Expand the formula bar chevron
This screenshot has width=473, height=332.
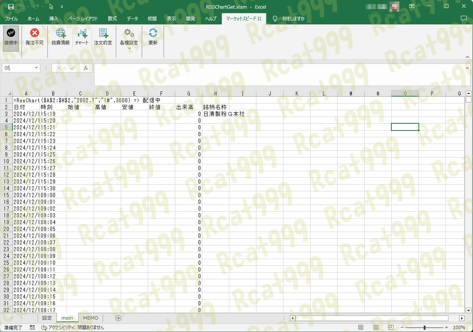point(468,68)
